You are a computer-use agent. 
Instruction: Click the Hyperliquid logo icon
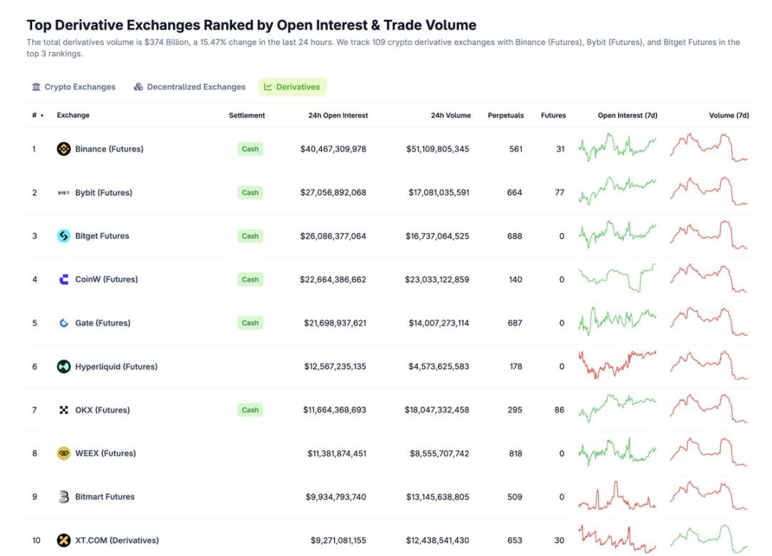64,366
